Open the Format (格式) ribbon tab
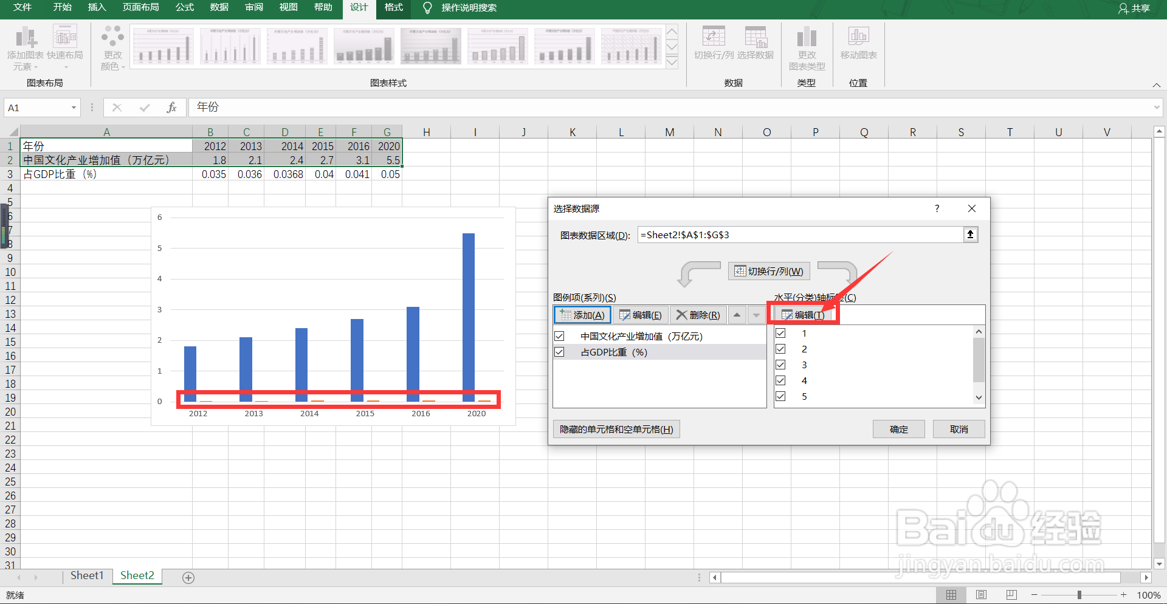Screen dimensions: 1167x604 tap(394, 8)
